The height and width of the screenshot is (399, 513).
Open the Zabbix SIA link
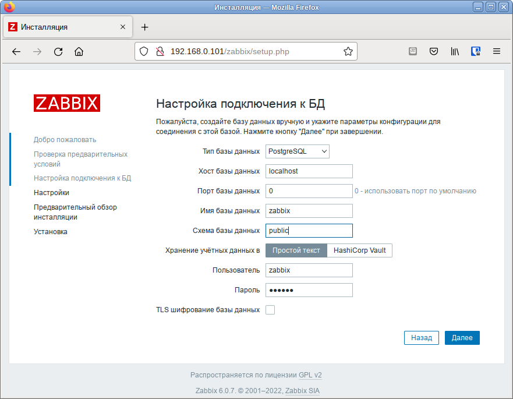pos(302,391)
